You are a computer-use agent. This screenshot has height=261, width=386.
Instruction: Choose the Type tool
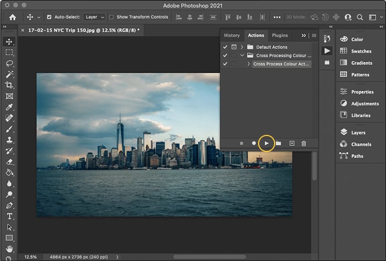(x=9, y=216)
